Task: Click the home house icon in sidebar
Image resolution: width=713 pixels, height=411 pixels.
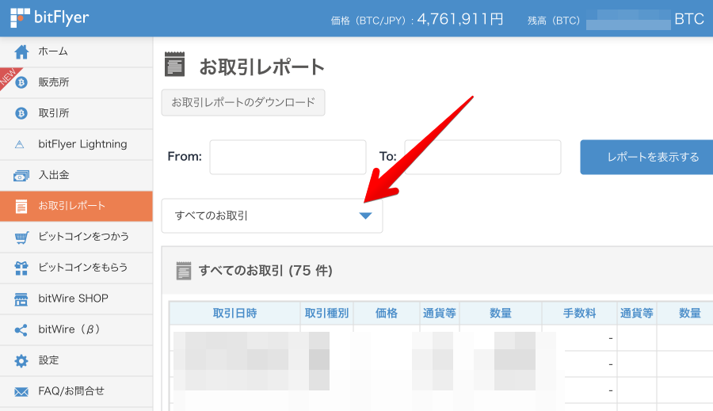Action: [x=21, y=51]
